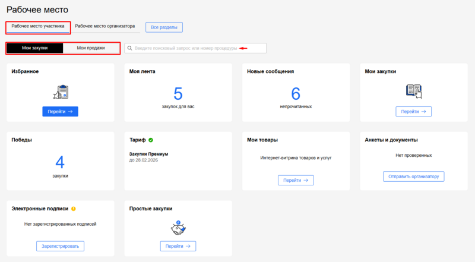Select the Мои продажи toggle segment
475x262 pixels.
click(91, 48)
